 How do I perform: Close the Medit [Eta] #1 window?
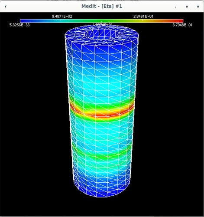(198, 7)
